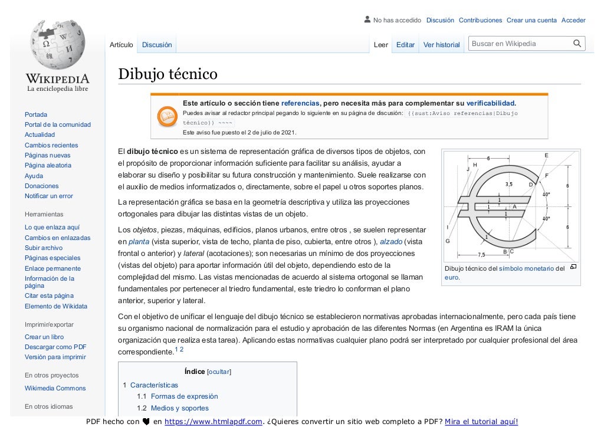
Task: Open Elemento de Wikidata
Action: [56, 306]
